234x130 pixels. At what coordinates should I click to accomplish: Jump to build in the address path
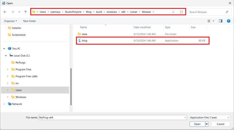pyautogui.click(x=99, y=12)
